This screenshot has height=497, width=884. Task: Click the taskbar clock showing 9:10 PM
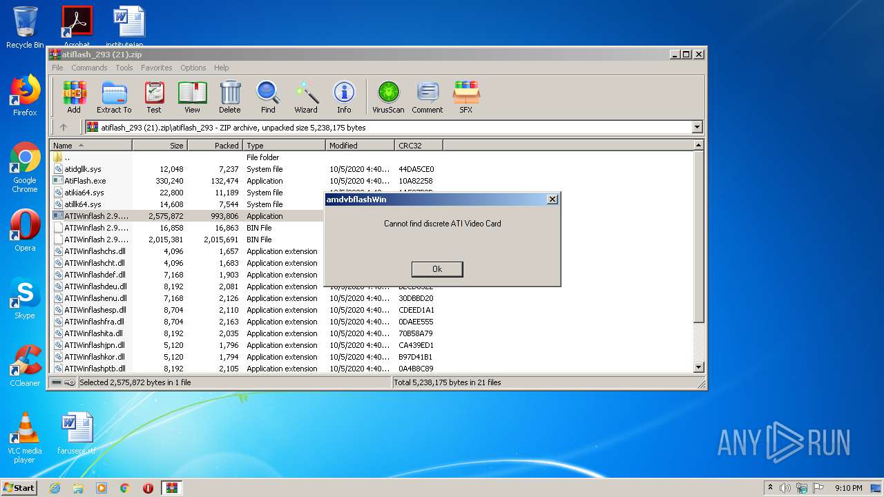[x=848, y=488]
